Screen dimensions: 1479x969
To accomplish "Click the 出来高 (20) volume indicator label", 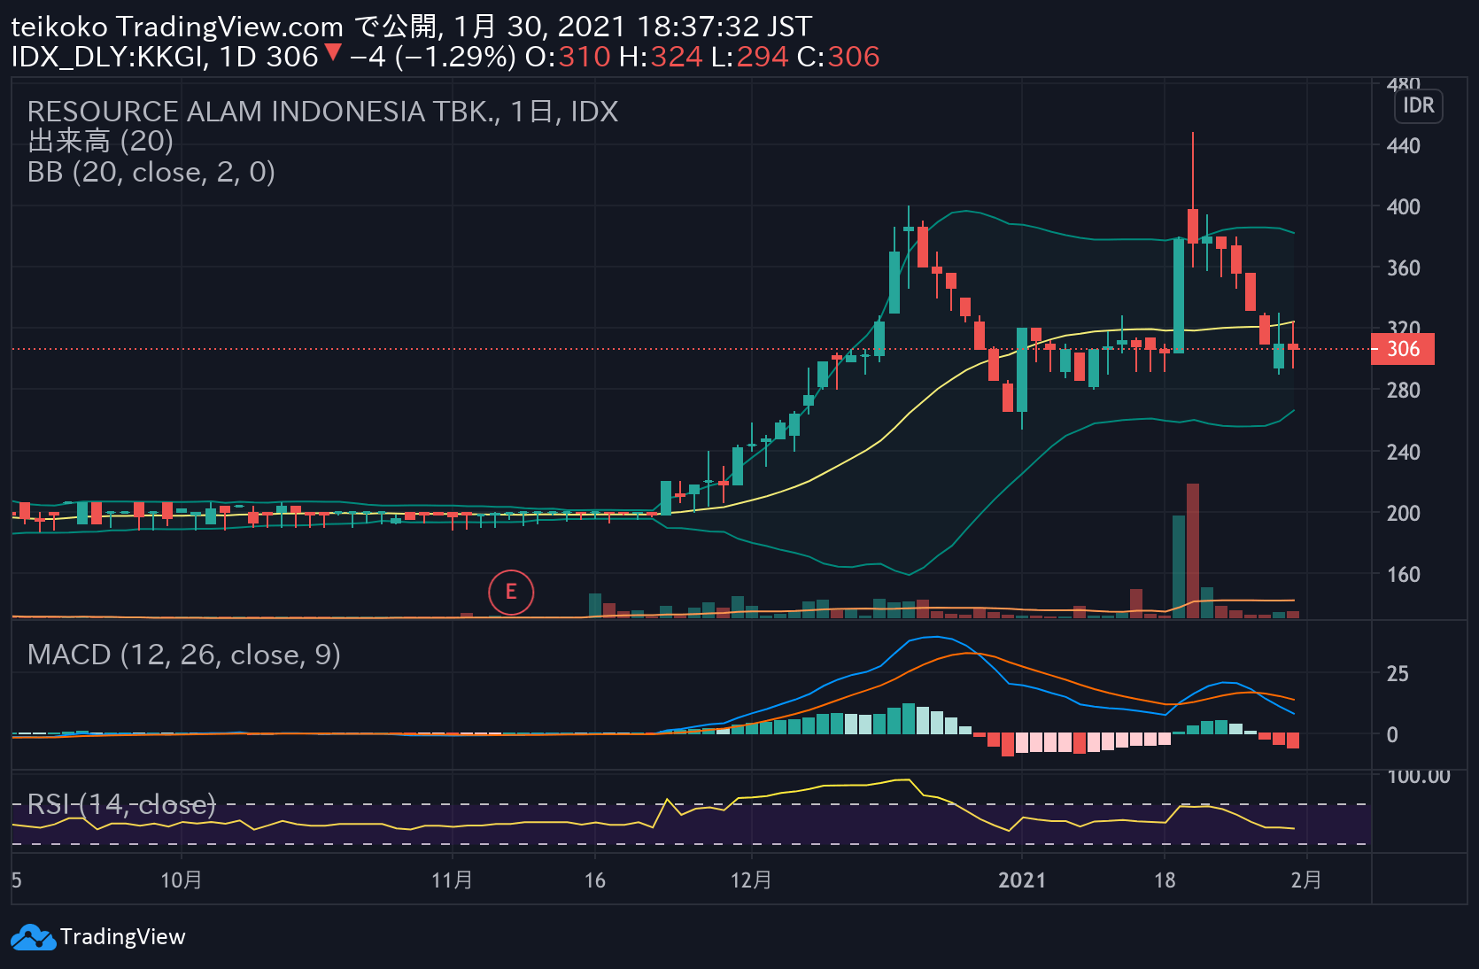I will (100, 142).
